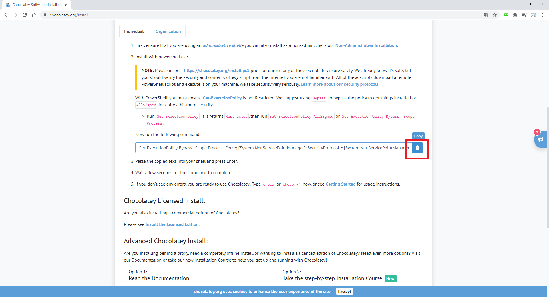Click 'Set-ExecutionPolicy AllSigned' code text
Screen dimensions: 549x297
point(301,117)
